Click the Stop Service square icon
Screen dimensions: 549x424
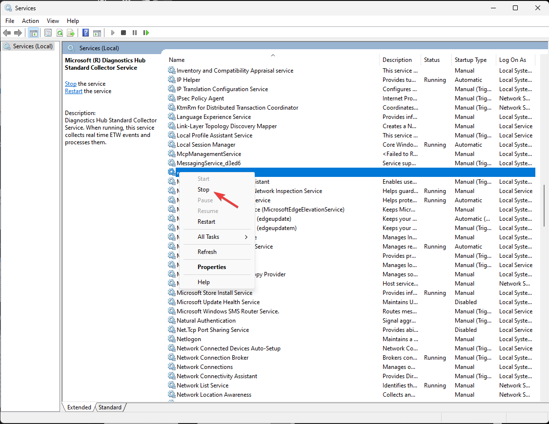[x=123, y=33]
